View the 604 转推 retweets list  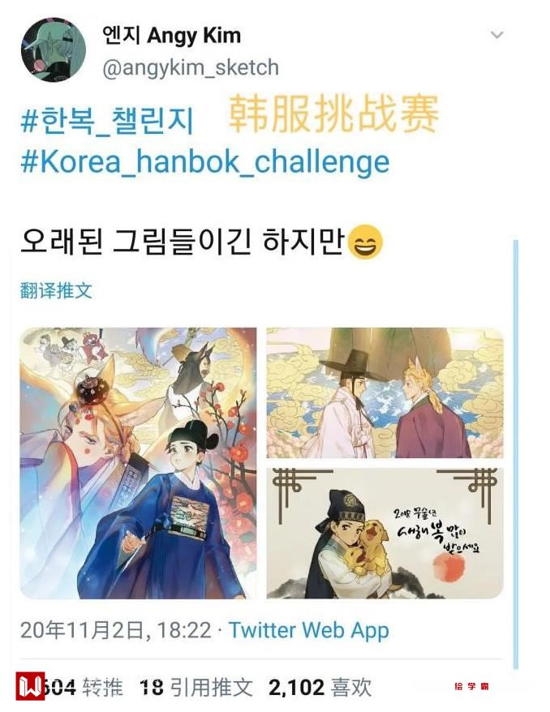(x=84, y=687)
